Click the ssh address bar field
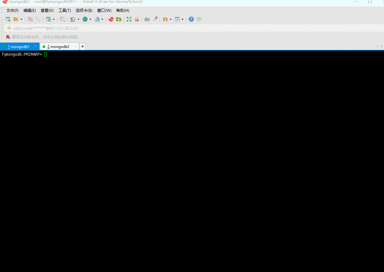This screenshot has height=272, width=384. tap(45, 28)
